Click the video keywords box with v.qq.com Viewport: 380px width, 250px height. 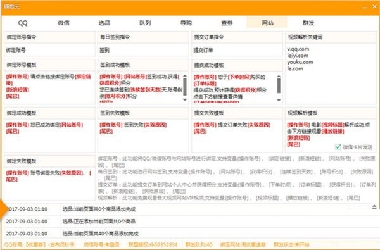point(331,74)
